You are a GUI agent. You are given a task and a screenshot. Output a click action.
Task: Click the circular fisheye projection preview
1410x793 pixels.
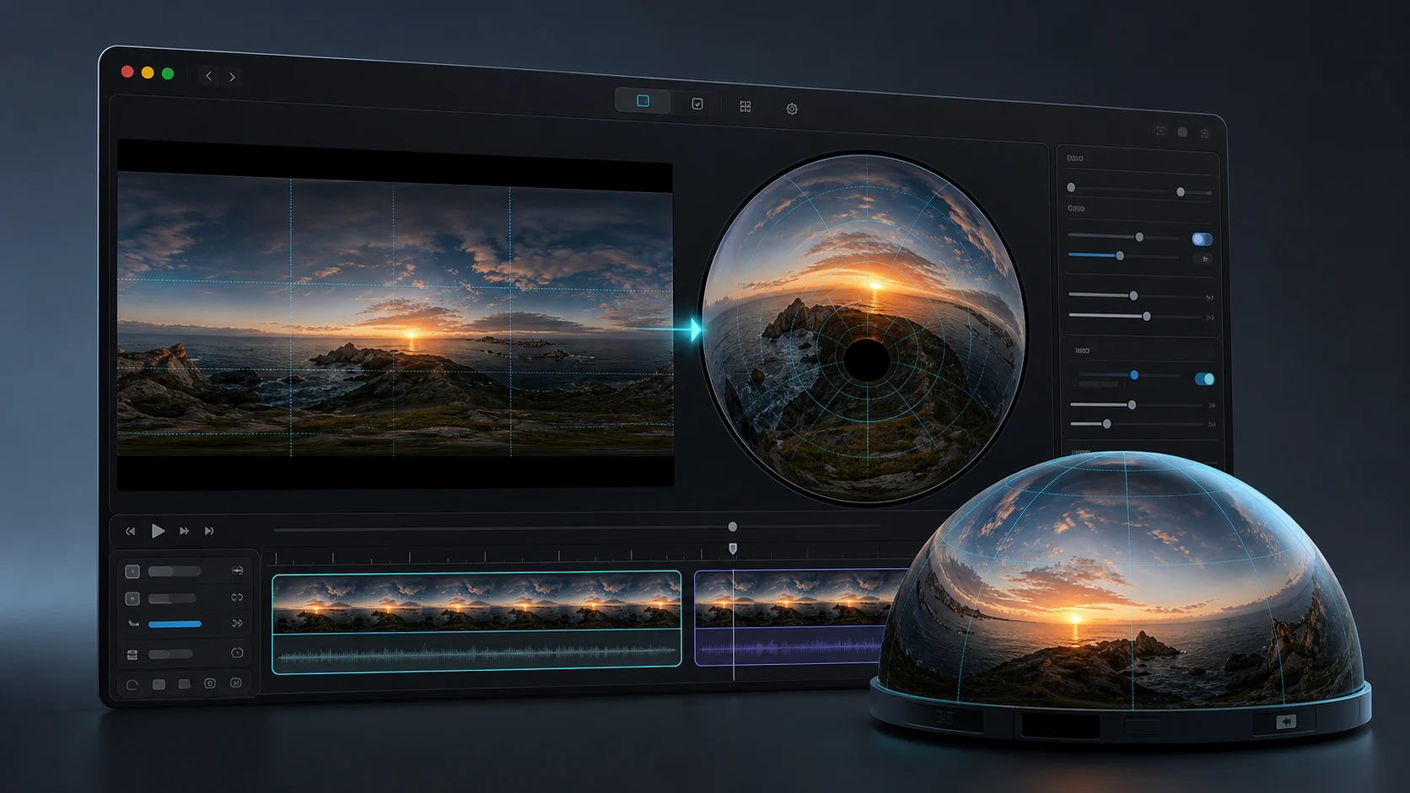click(864, 329)
